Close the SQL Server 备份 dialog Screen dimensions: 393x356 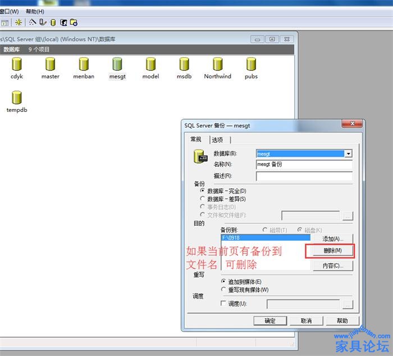point(352,123)
